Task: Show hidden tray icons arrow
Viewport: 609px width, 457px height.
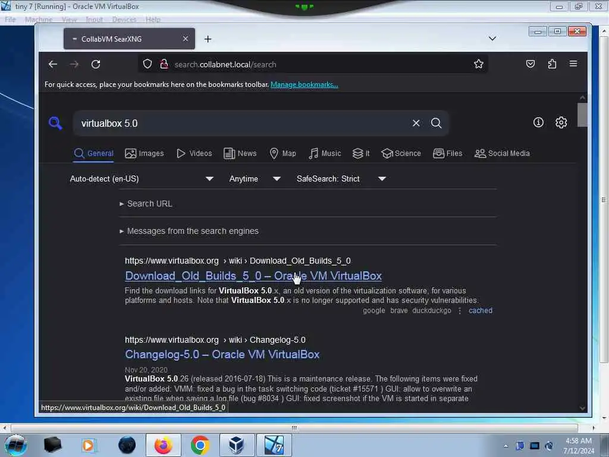Action: coord(506,446)
